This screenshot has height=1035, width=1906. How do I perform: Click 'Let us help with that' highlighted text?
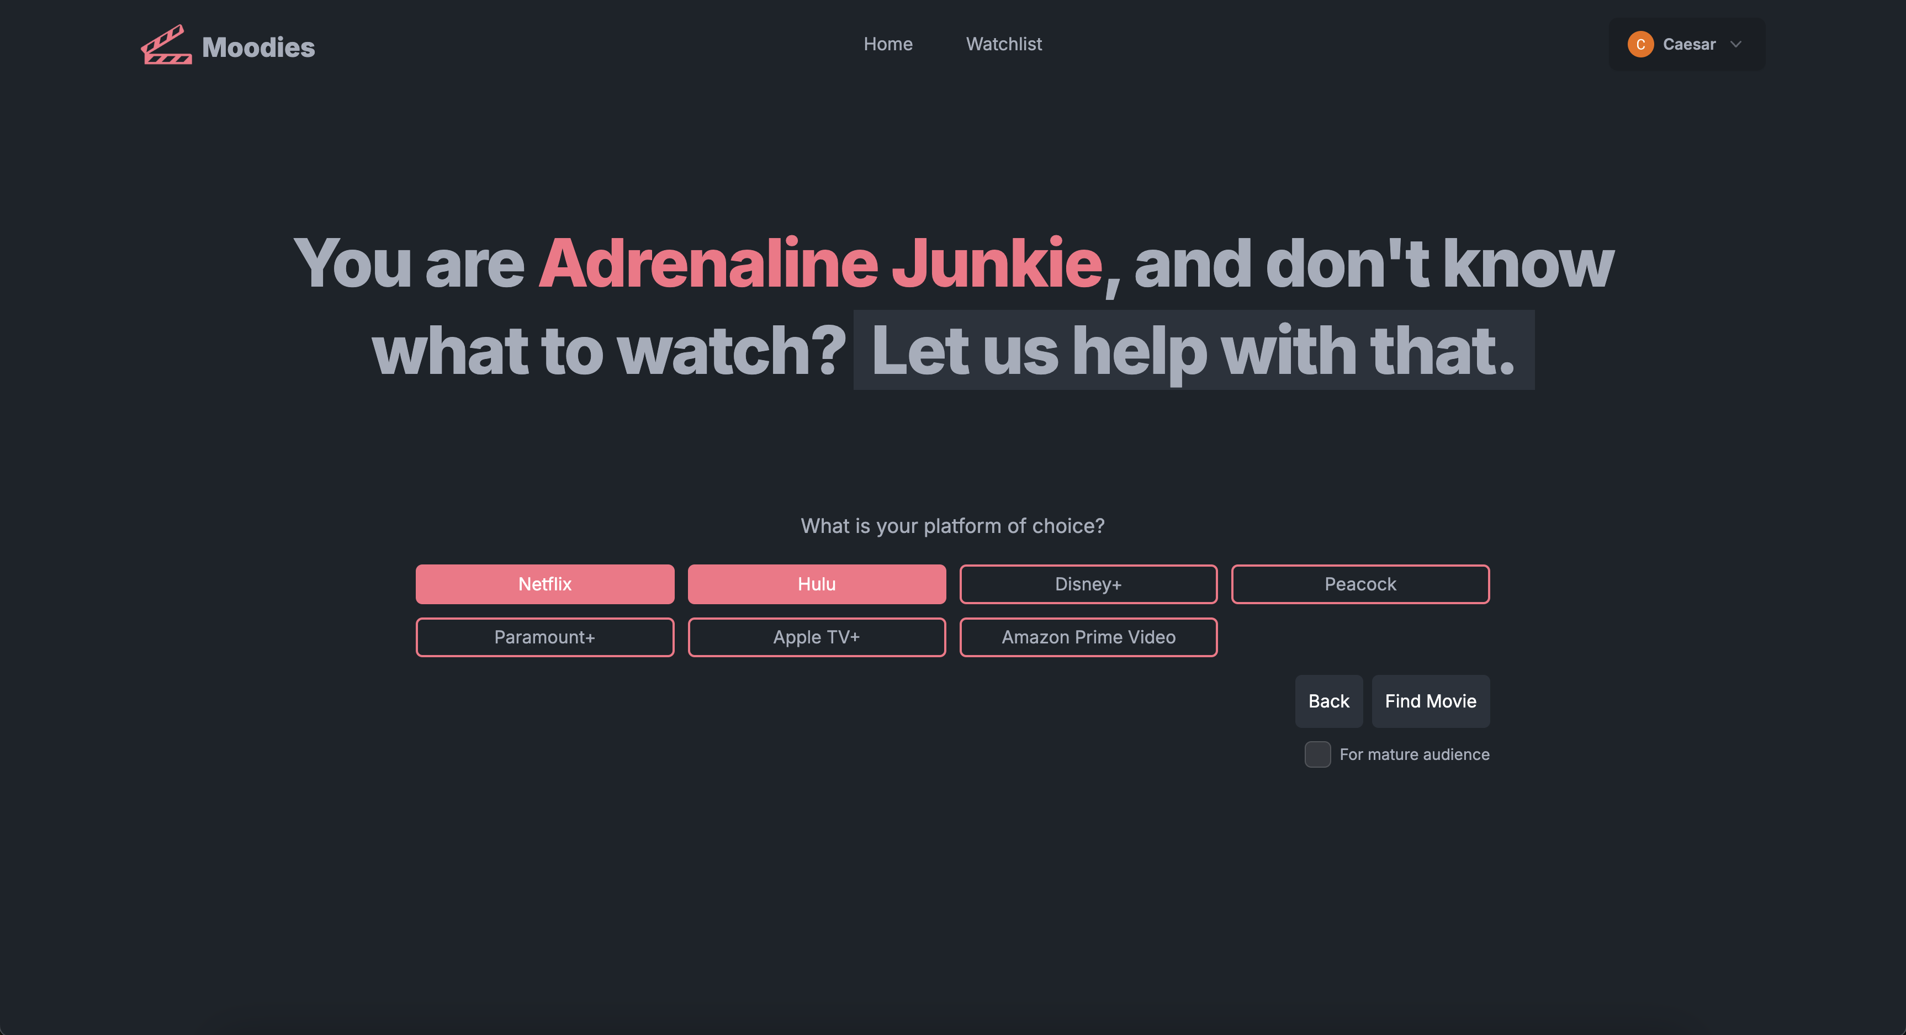tap(1193, 351)
